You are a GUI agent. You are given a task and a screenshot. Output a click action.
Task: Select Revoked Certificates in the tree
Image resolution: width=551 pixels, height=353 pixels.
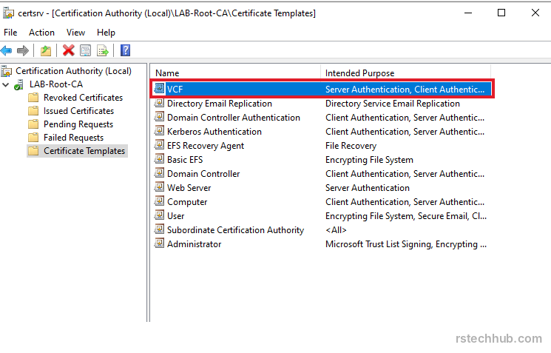[83, 98]
